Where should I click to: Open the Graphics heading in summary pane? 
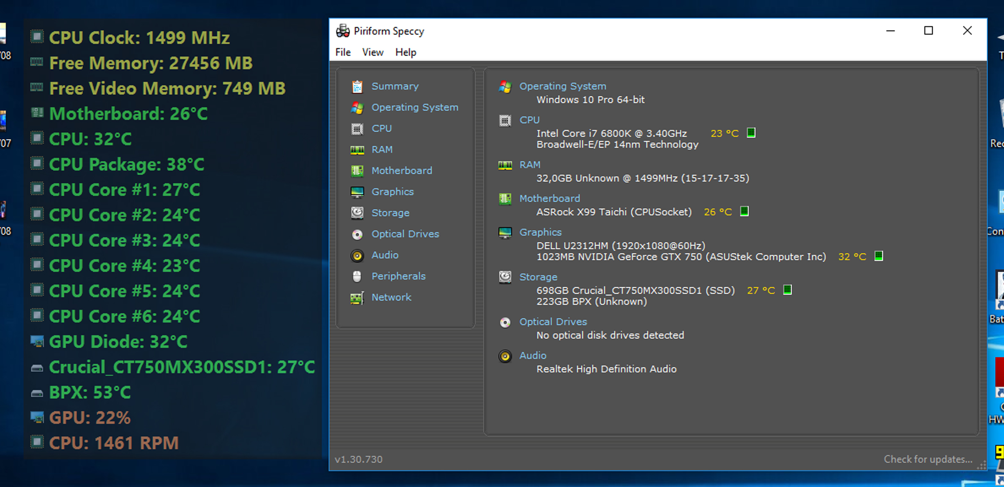coord(540,232)
